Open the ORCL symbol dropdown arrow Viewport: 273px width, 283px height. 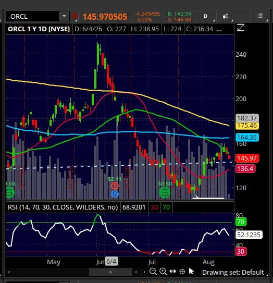tap(64, 16)
